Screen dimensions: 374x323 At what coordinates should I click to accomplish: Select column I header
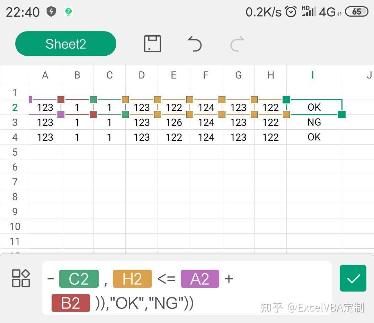pos(314,75)
